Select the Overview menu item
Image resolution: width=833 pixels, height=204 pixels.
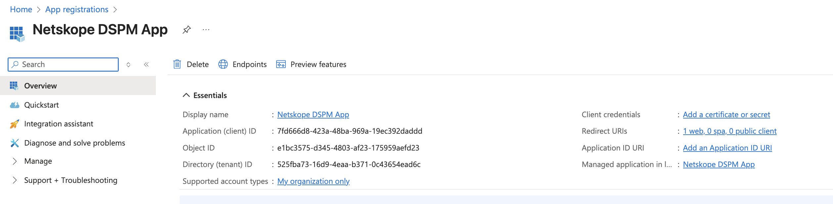(78, 86)
